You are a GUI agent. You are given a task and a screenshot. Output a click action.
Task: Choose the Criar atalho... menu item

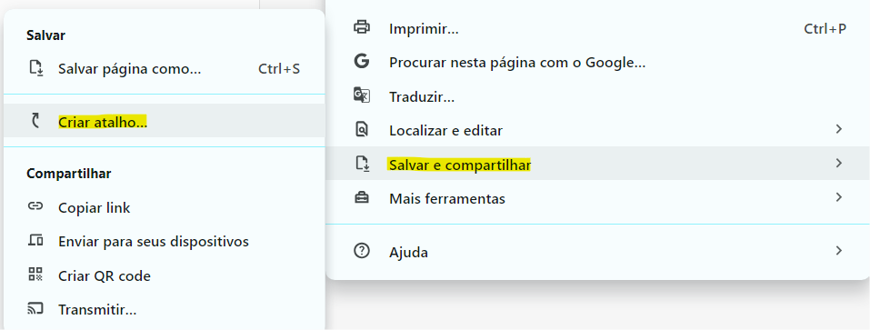tap(165, 121)
